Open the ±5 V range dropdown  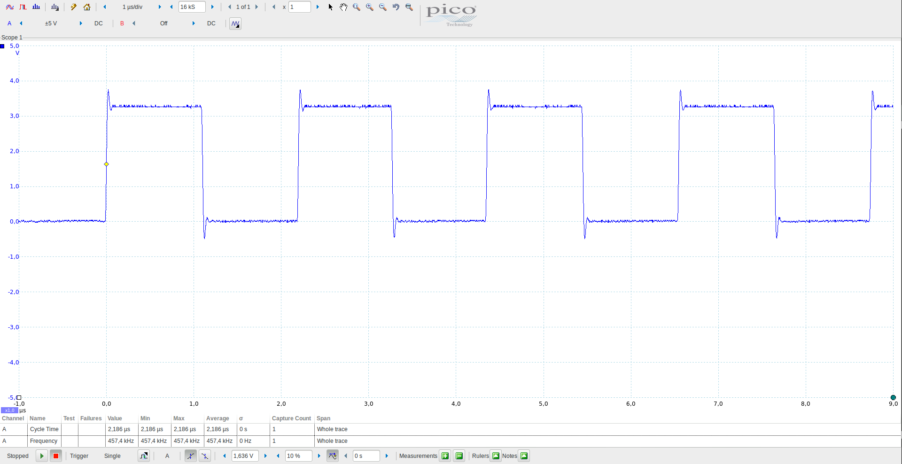51,23
